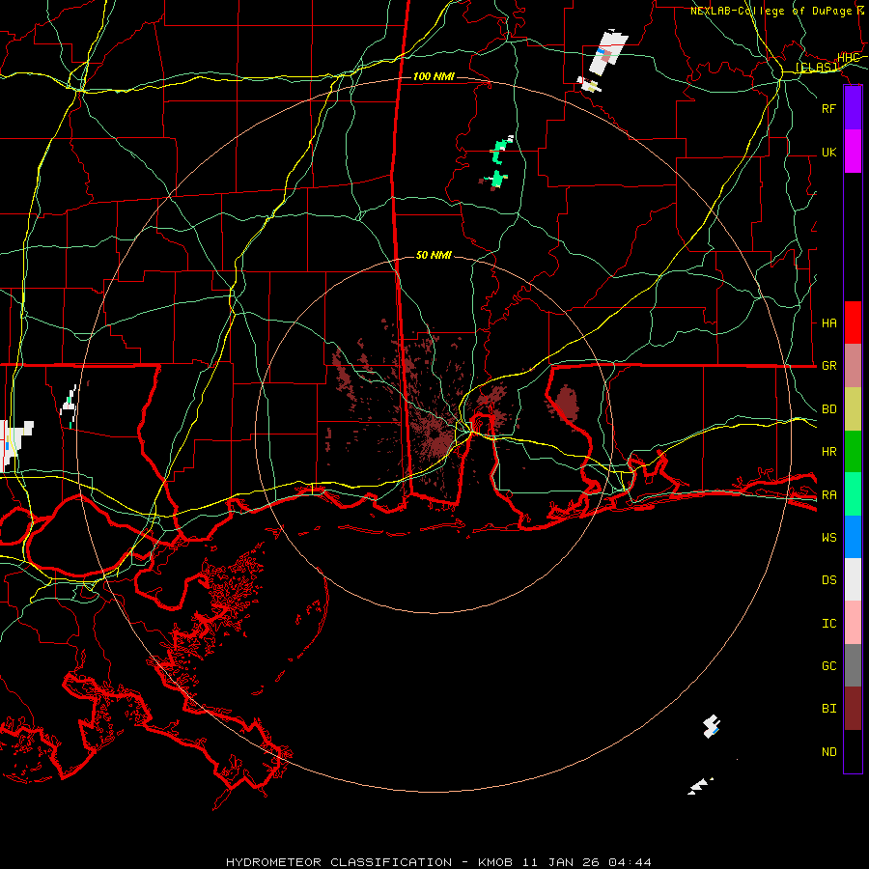Click the RA legend label
This screenshot has width=869, height=869.
[x=828, y=494]
